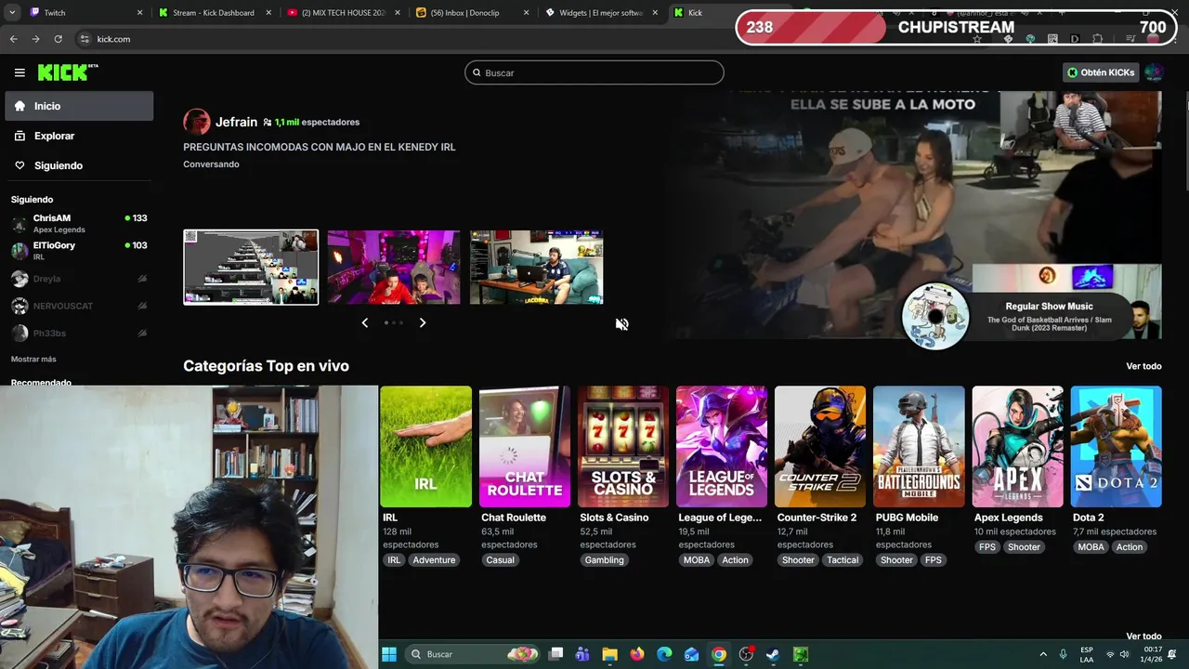Open ChrisAM's channel in the following list

tap(79, 223)
